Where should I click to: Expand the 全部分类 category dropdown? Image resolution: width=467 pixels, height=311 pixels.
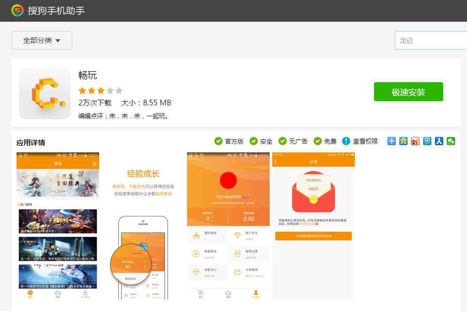click(x=42, y=40)
